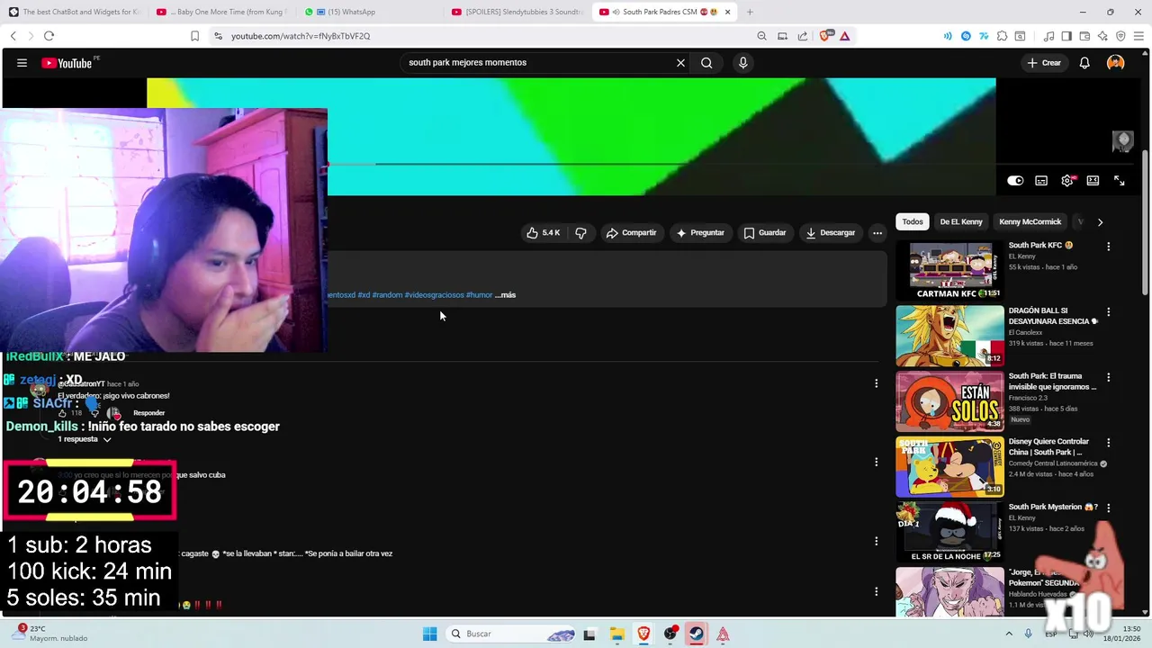This screenshot has width=1152, height=648.
Task: Reload the page in the browser toolbar
Action: pos(49,36)
